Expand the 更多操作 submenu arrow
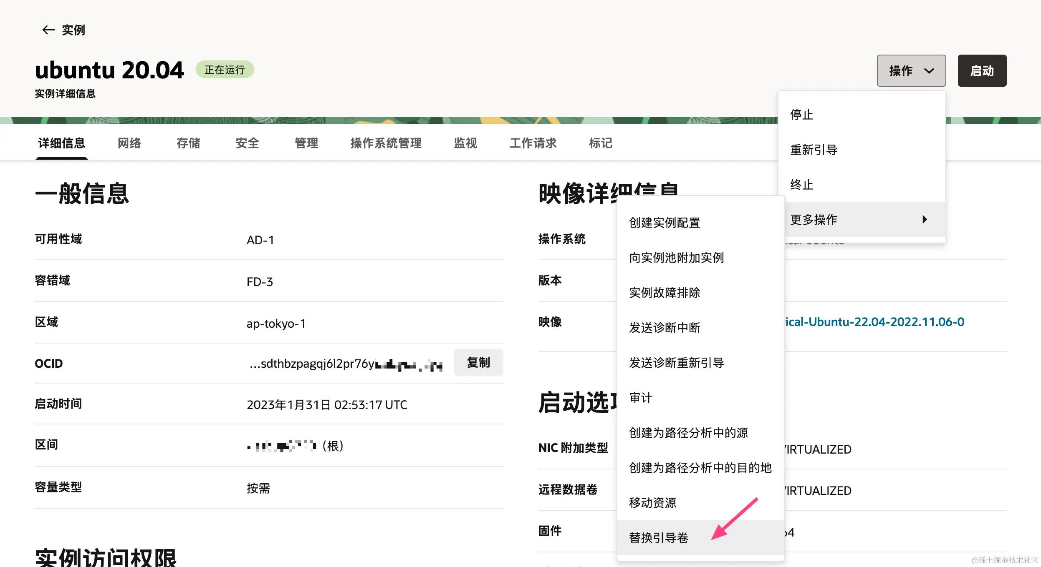The height and width of the screenshot is (567, 1041). (x=924, y=220)
